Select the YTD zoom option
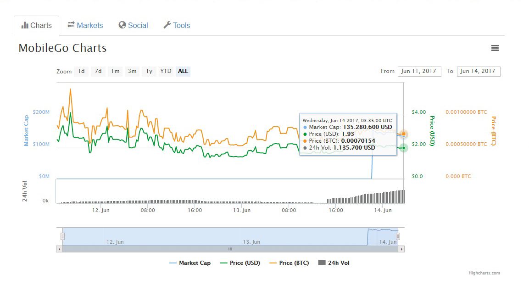This screenshot has width=529, height=285. click(166, 71)
